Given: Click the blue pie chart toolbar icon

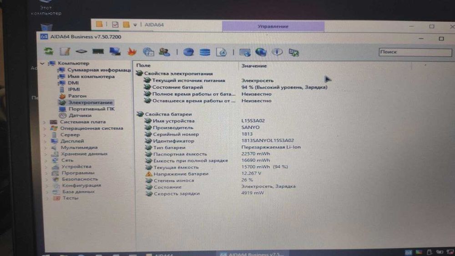Looking at the screenshot, I should [x=189, y=52].
